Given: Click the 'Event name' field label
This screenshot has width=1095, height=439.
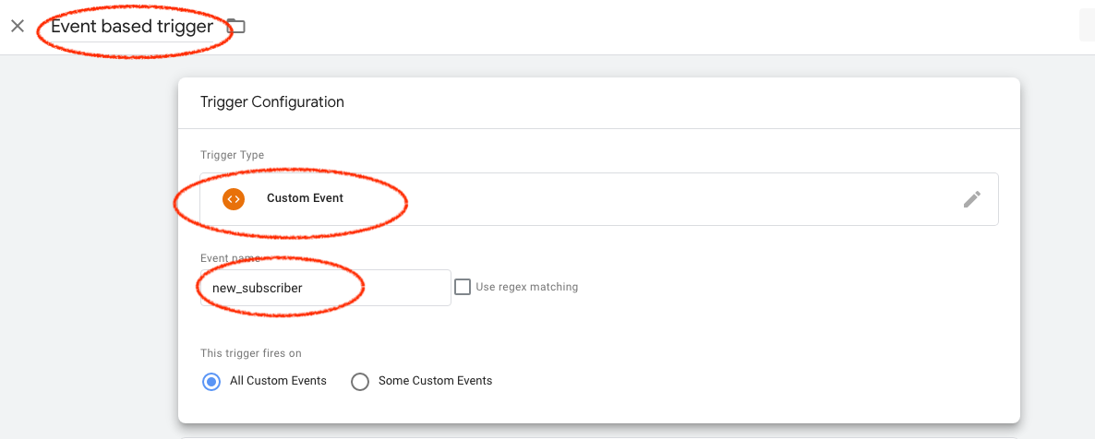Looking at the screenshot, I should [230, 258].
